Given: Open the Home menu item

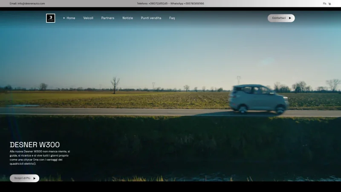Looking at the screenshot, I should point(71,18).
